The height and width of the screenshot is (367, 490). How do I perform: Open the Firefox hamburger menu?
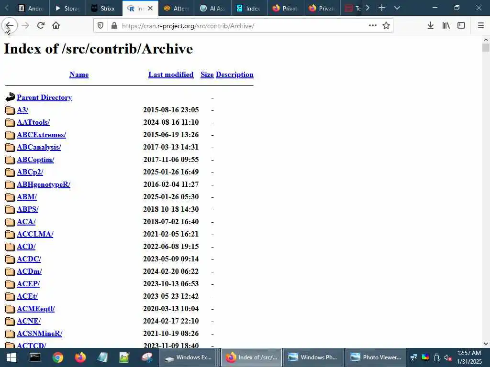click(x=480, y=26)
